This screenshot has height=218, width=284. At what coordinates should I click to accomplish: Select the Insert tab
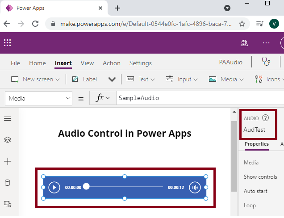(x=63, y=63)
